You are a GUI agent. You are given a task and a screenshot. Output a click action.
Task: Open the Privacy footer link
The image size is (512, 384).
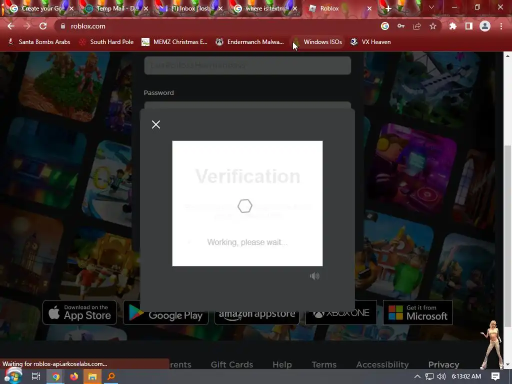pos(444,364)
